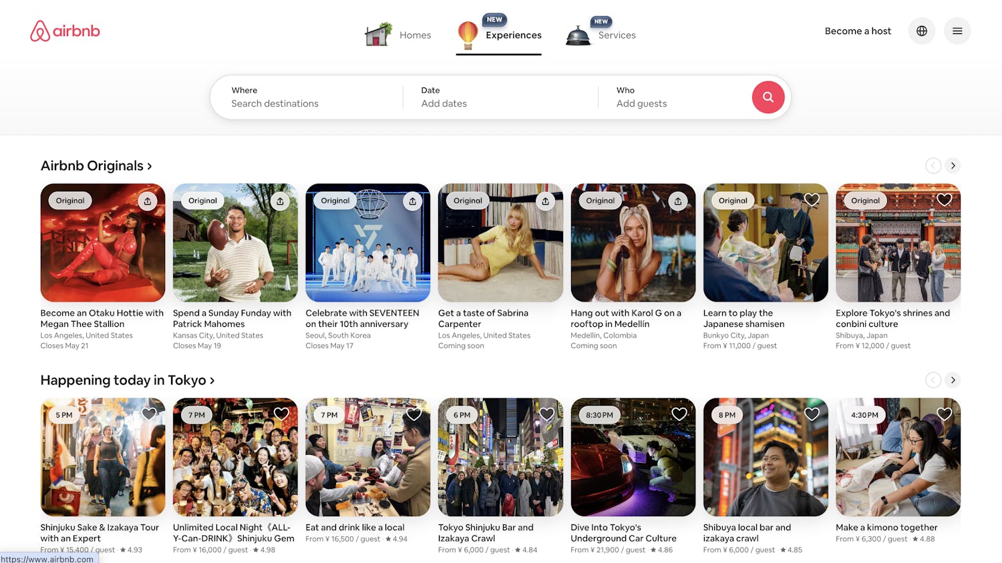
Task: Click Explore Tokyo's shrines title
Action: pyautogui.click(x=892, y=318)
